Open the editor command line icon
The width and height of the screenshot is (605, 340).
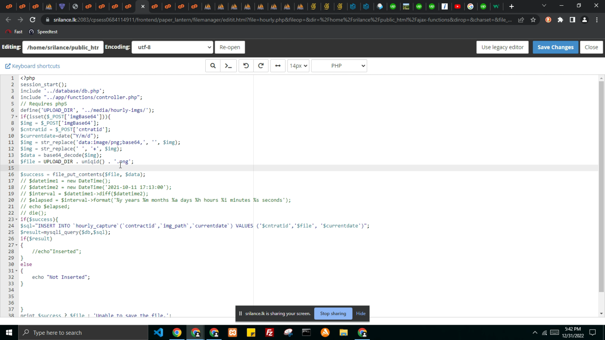pos(228,66)
